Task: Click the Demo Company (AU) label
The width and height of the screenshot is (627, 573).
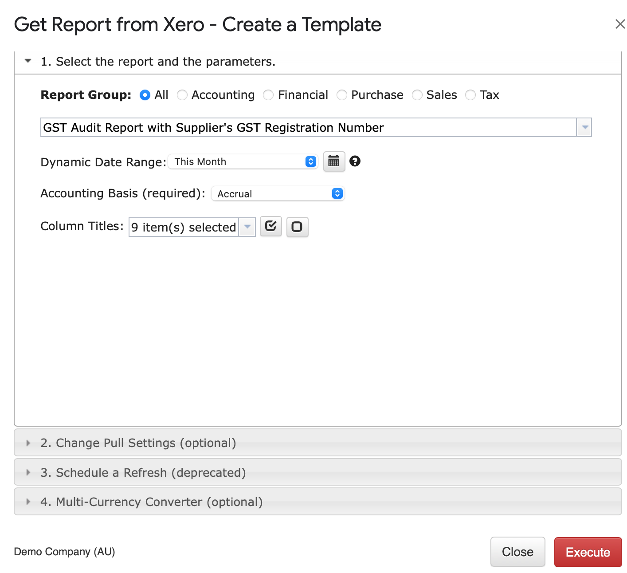Action: click(64, 552)
